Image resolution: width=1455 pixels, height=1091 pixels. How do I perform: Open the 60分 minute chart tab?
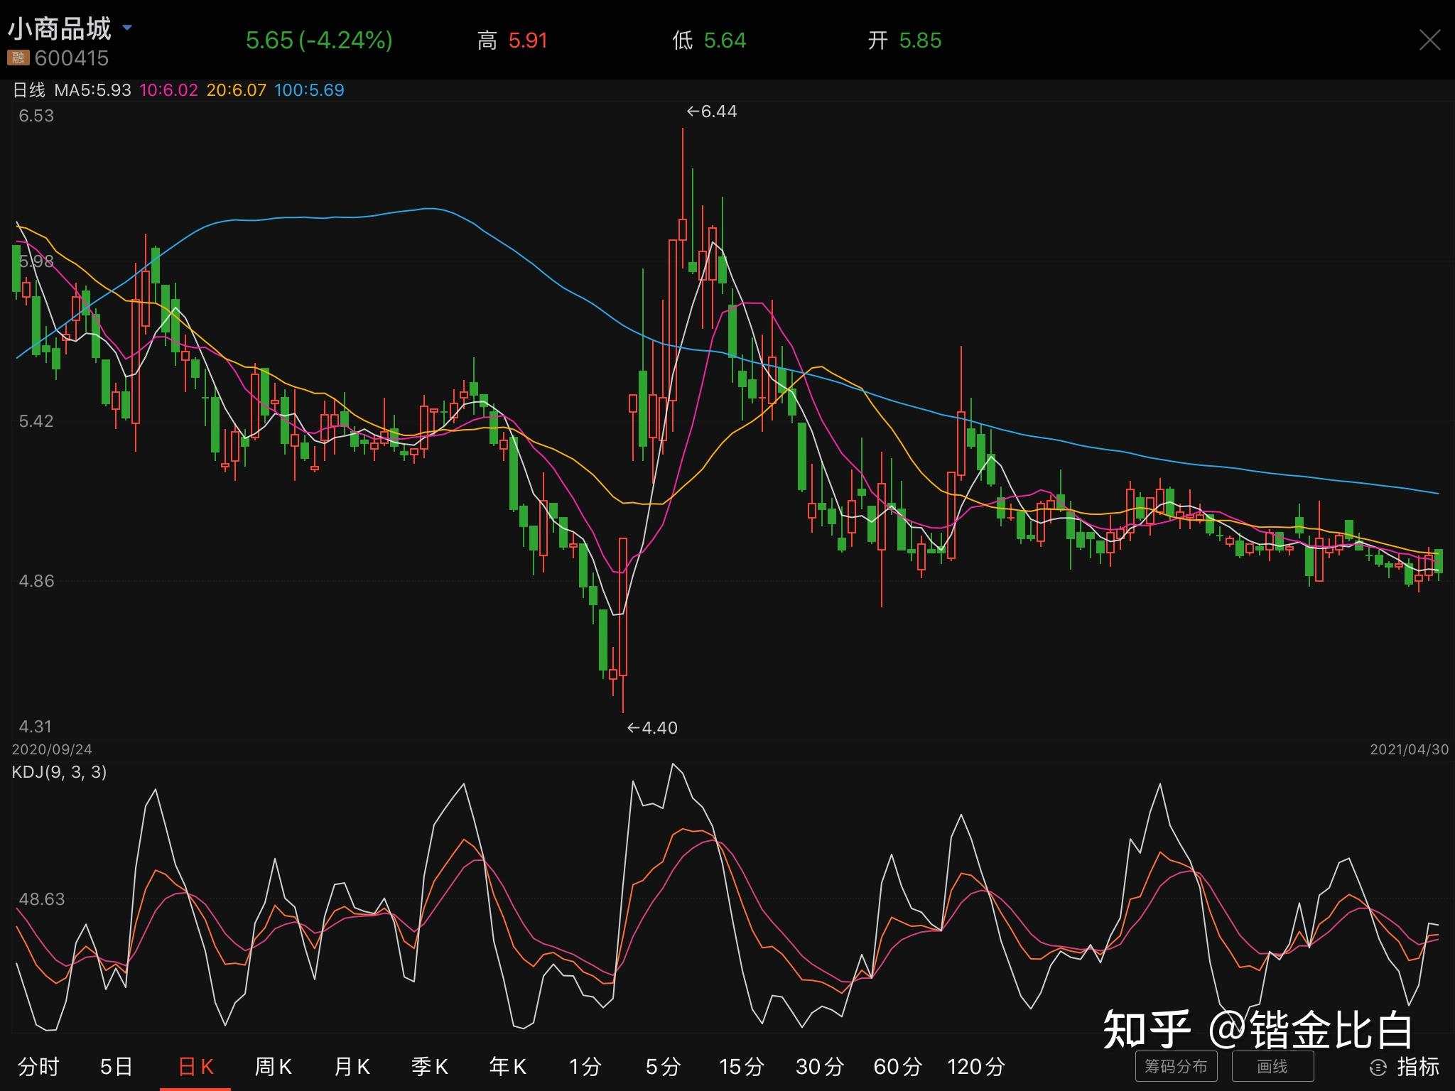[x=898, y=1066]
